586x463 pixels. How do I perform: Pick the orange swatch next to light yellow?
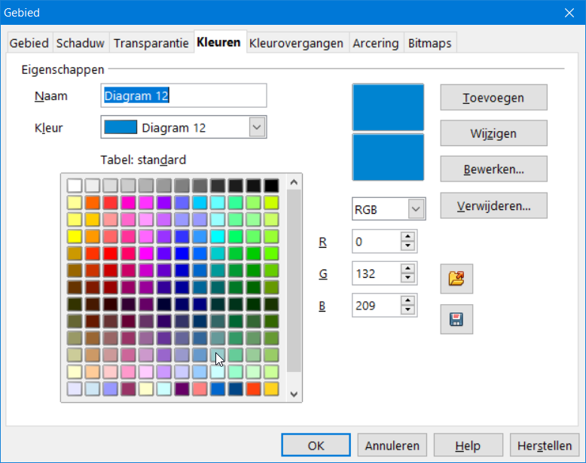click(93, 203)
